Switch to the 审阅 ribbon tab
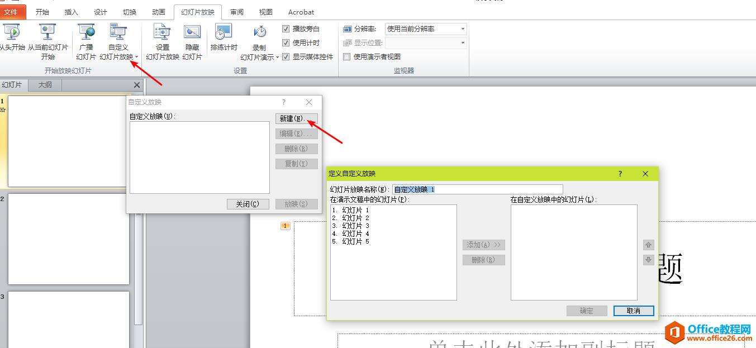This screenshot has height=348, width=756. pos(237,12)
